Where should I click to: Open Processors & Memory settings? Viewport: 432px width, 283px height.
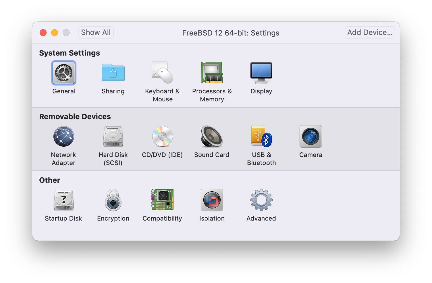[212, 73]
